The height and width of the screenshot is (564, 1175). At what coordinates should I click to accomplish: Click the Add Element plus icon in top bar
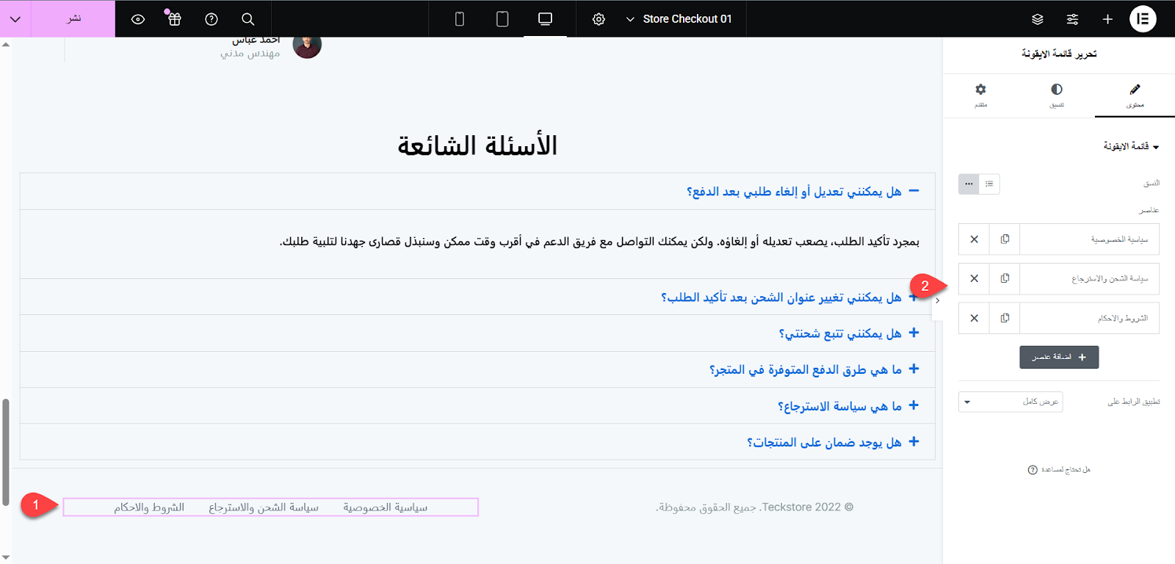[x=1107, y=19]
